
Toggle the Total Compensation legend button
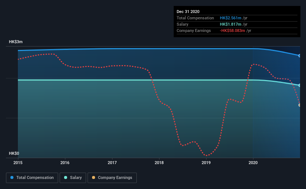(x=32, y=178)
